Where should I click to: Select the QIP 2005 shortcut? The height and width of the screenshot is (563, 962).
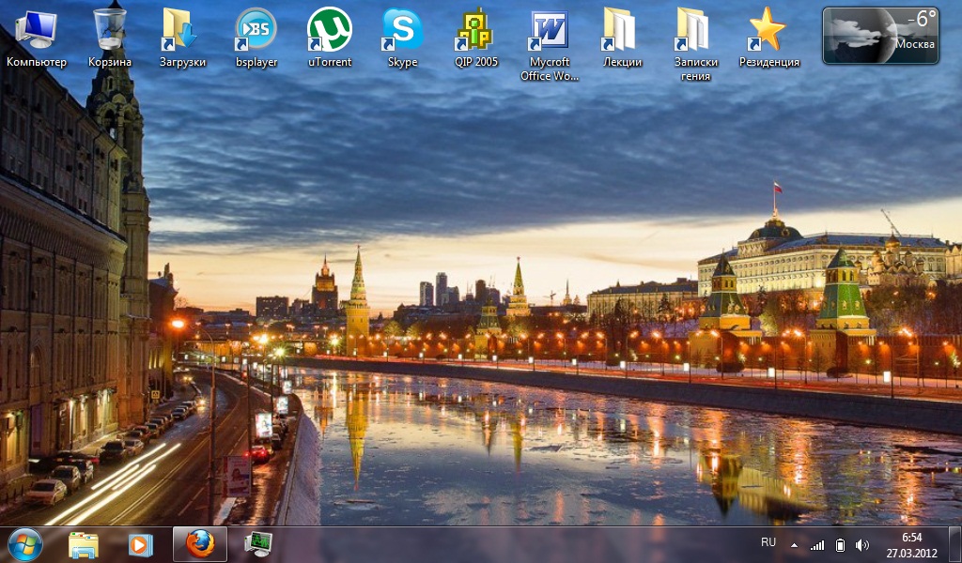pos(475,31)
